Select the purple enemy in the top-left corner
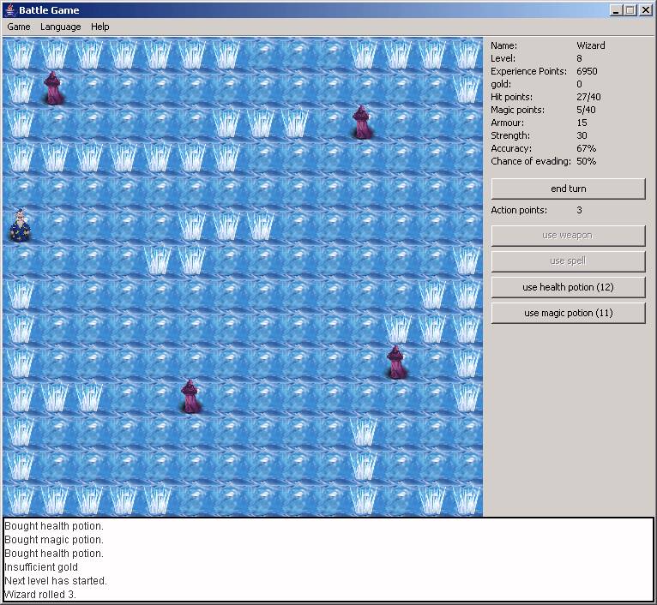The width and height of the screenshot is (657, 605). click(54, 88)
